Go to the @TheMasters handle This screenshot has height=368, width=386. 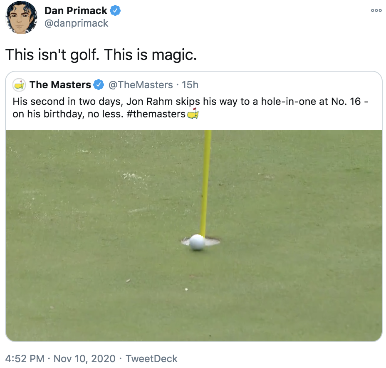tap(141, 85)
